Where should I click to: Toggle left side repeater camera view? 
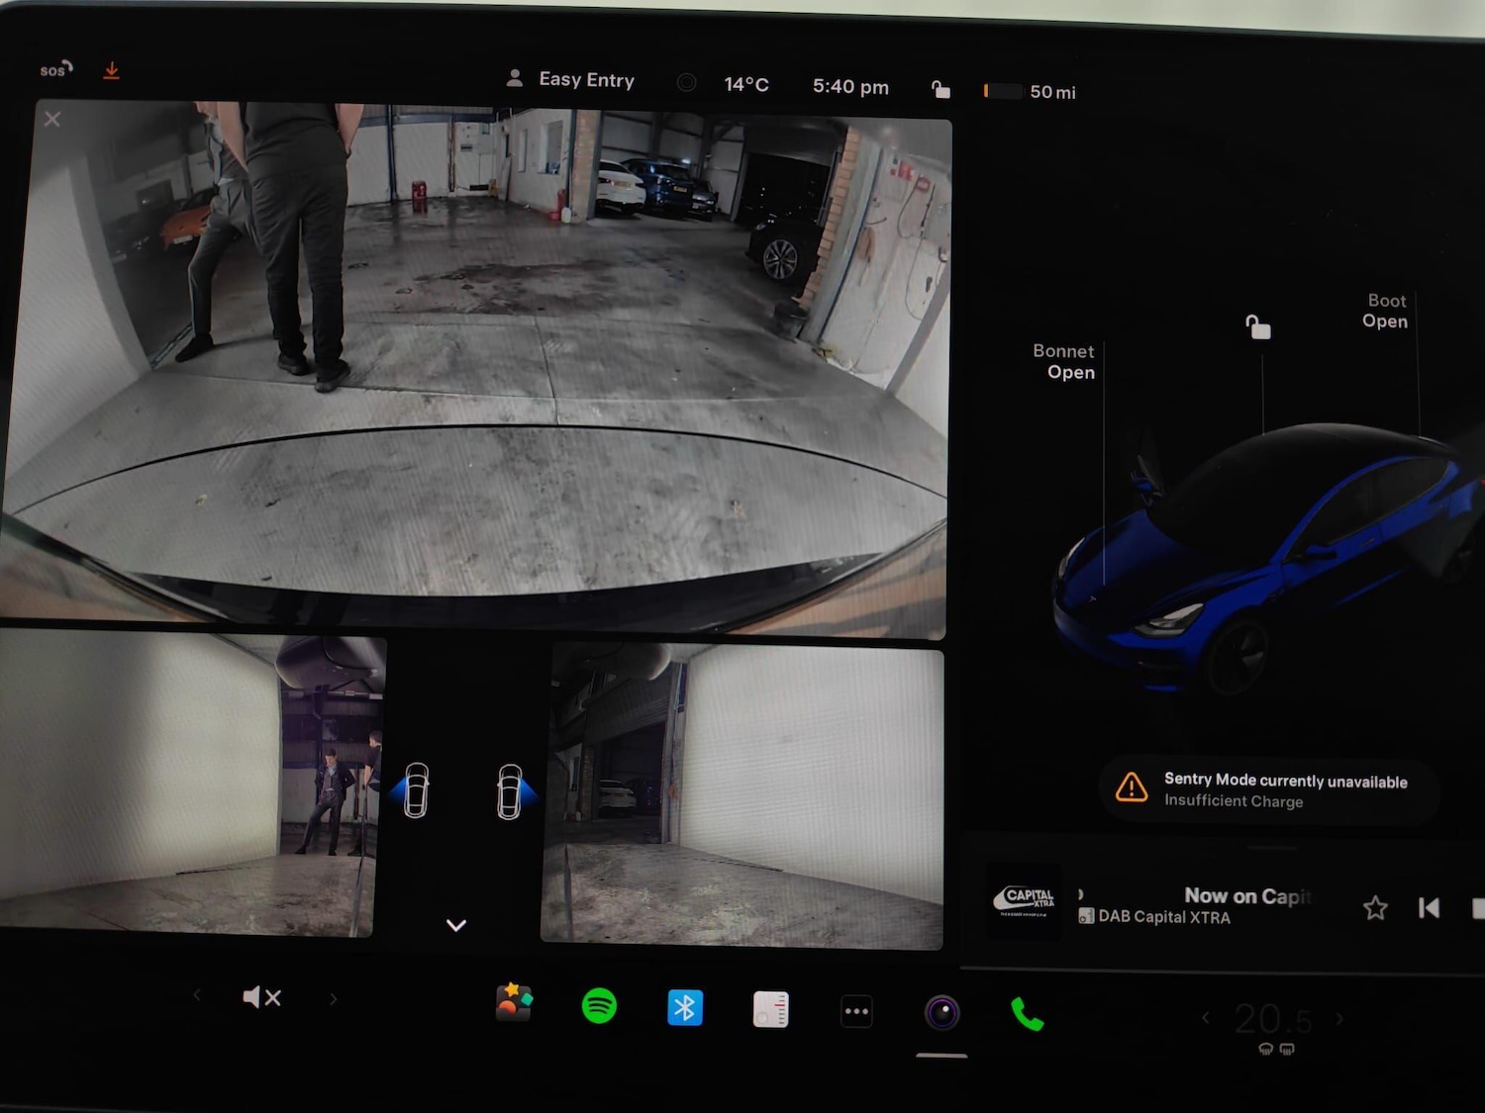coord(414,790)
